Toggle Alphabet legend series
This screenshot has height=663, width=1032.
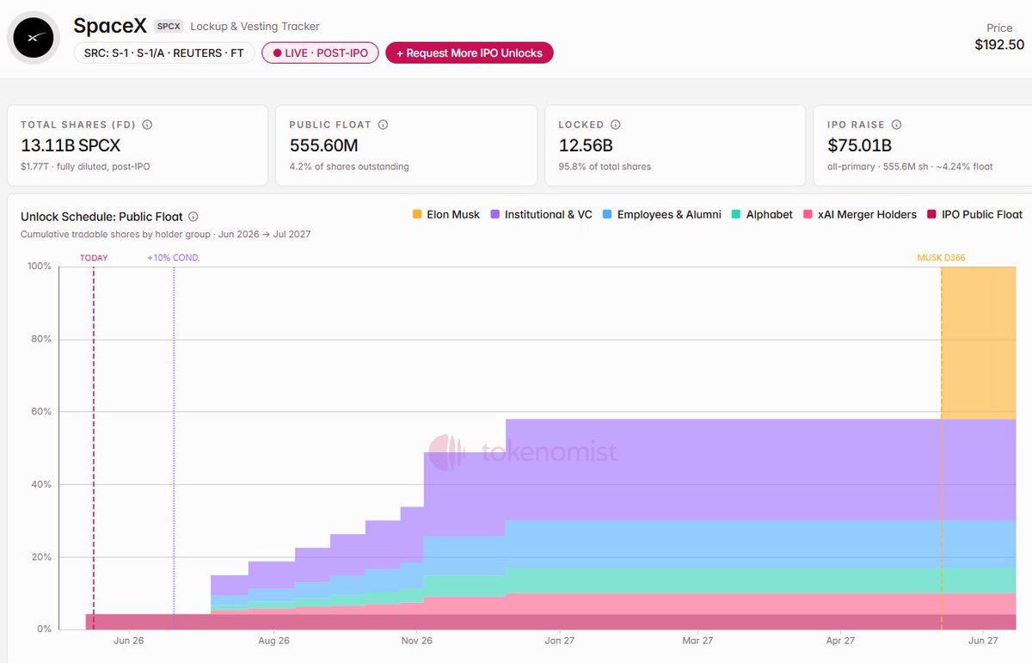tap(762, 214)
